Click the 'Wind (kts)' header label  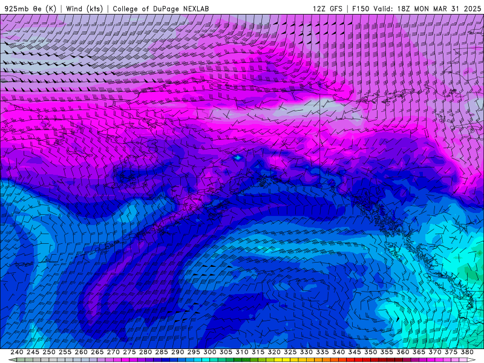tap(85, 9)
